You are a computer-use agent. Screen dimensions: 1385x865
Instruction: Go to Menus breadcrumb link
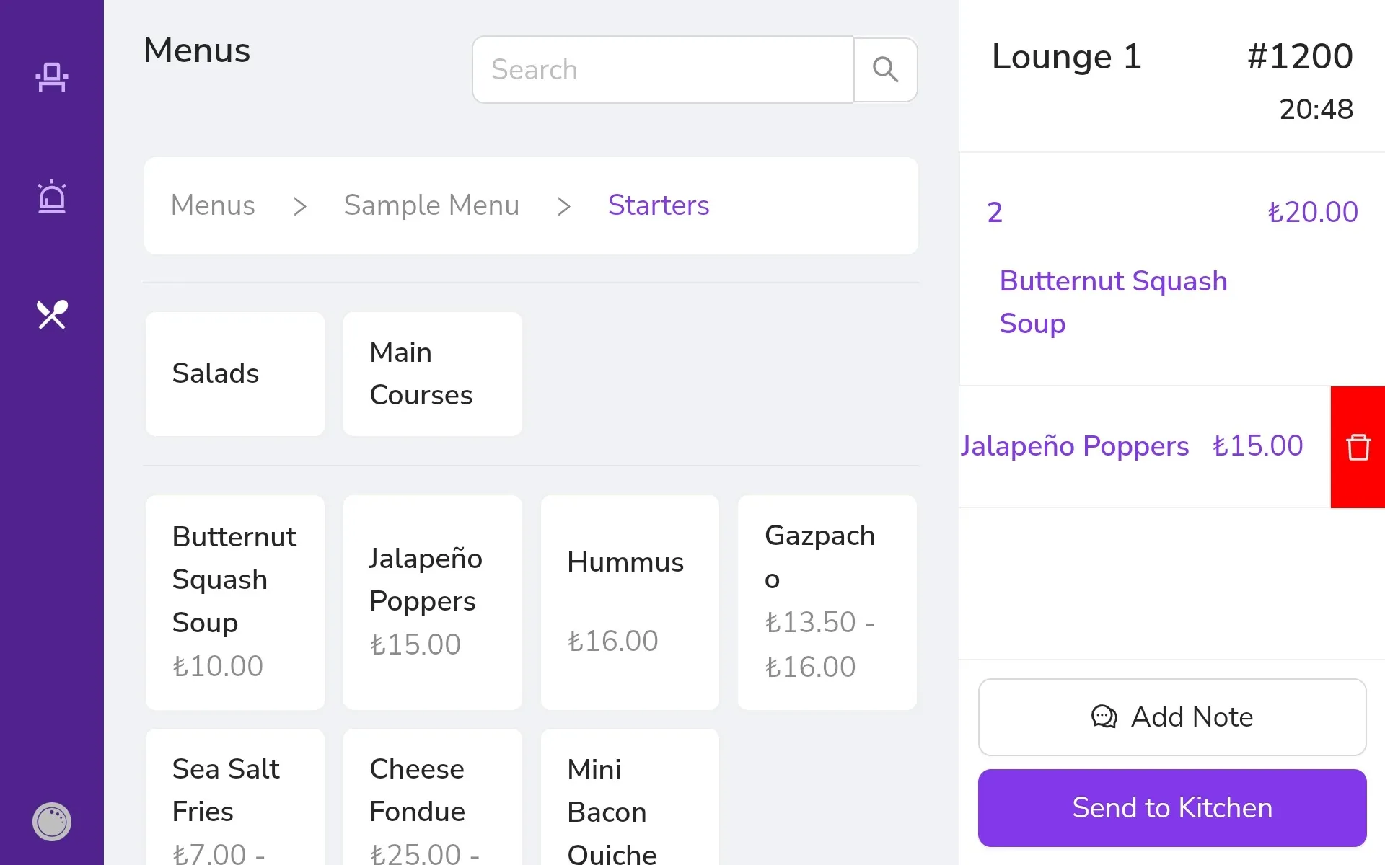click(x=213, y=205)
